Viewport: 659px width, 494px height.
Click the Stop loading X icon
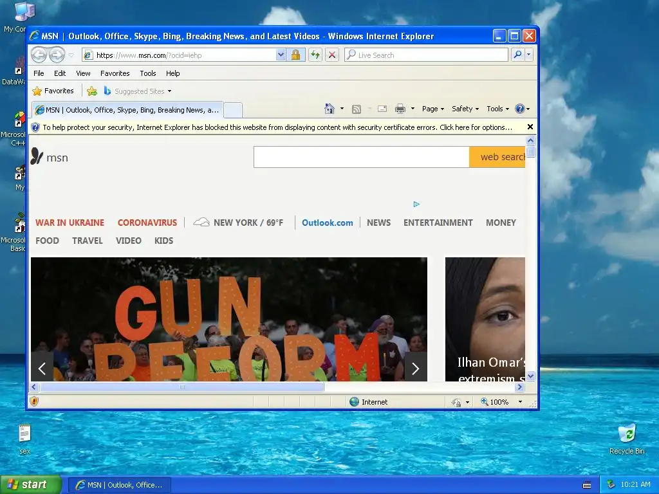click(332, 55)
